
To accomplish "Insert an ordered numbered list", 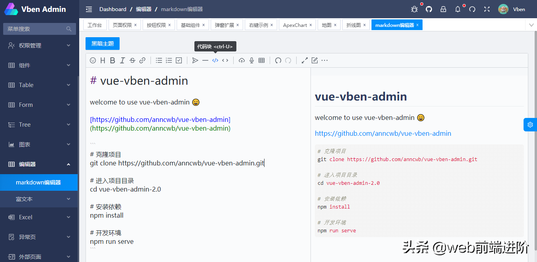I will click(x=169, y=61).
